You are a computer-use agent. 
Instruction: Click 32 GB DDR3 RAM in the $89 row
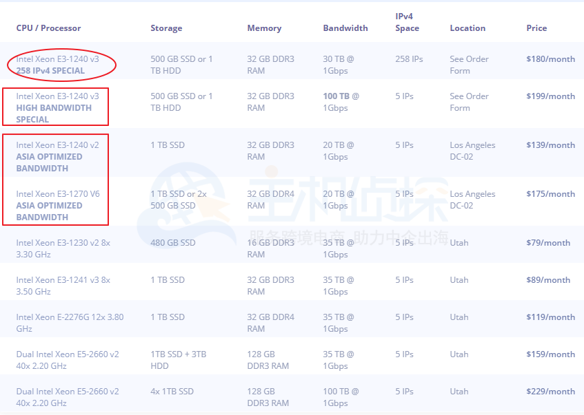pyautogui.click(x=270, y=286)
